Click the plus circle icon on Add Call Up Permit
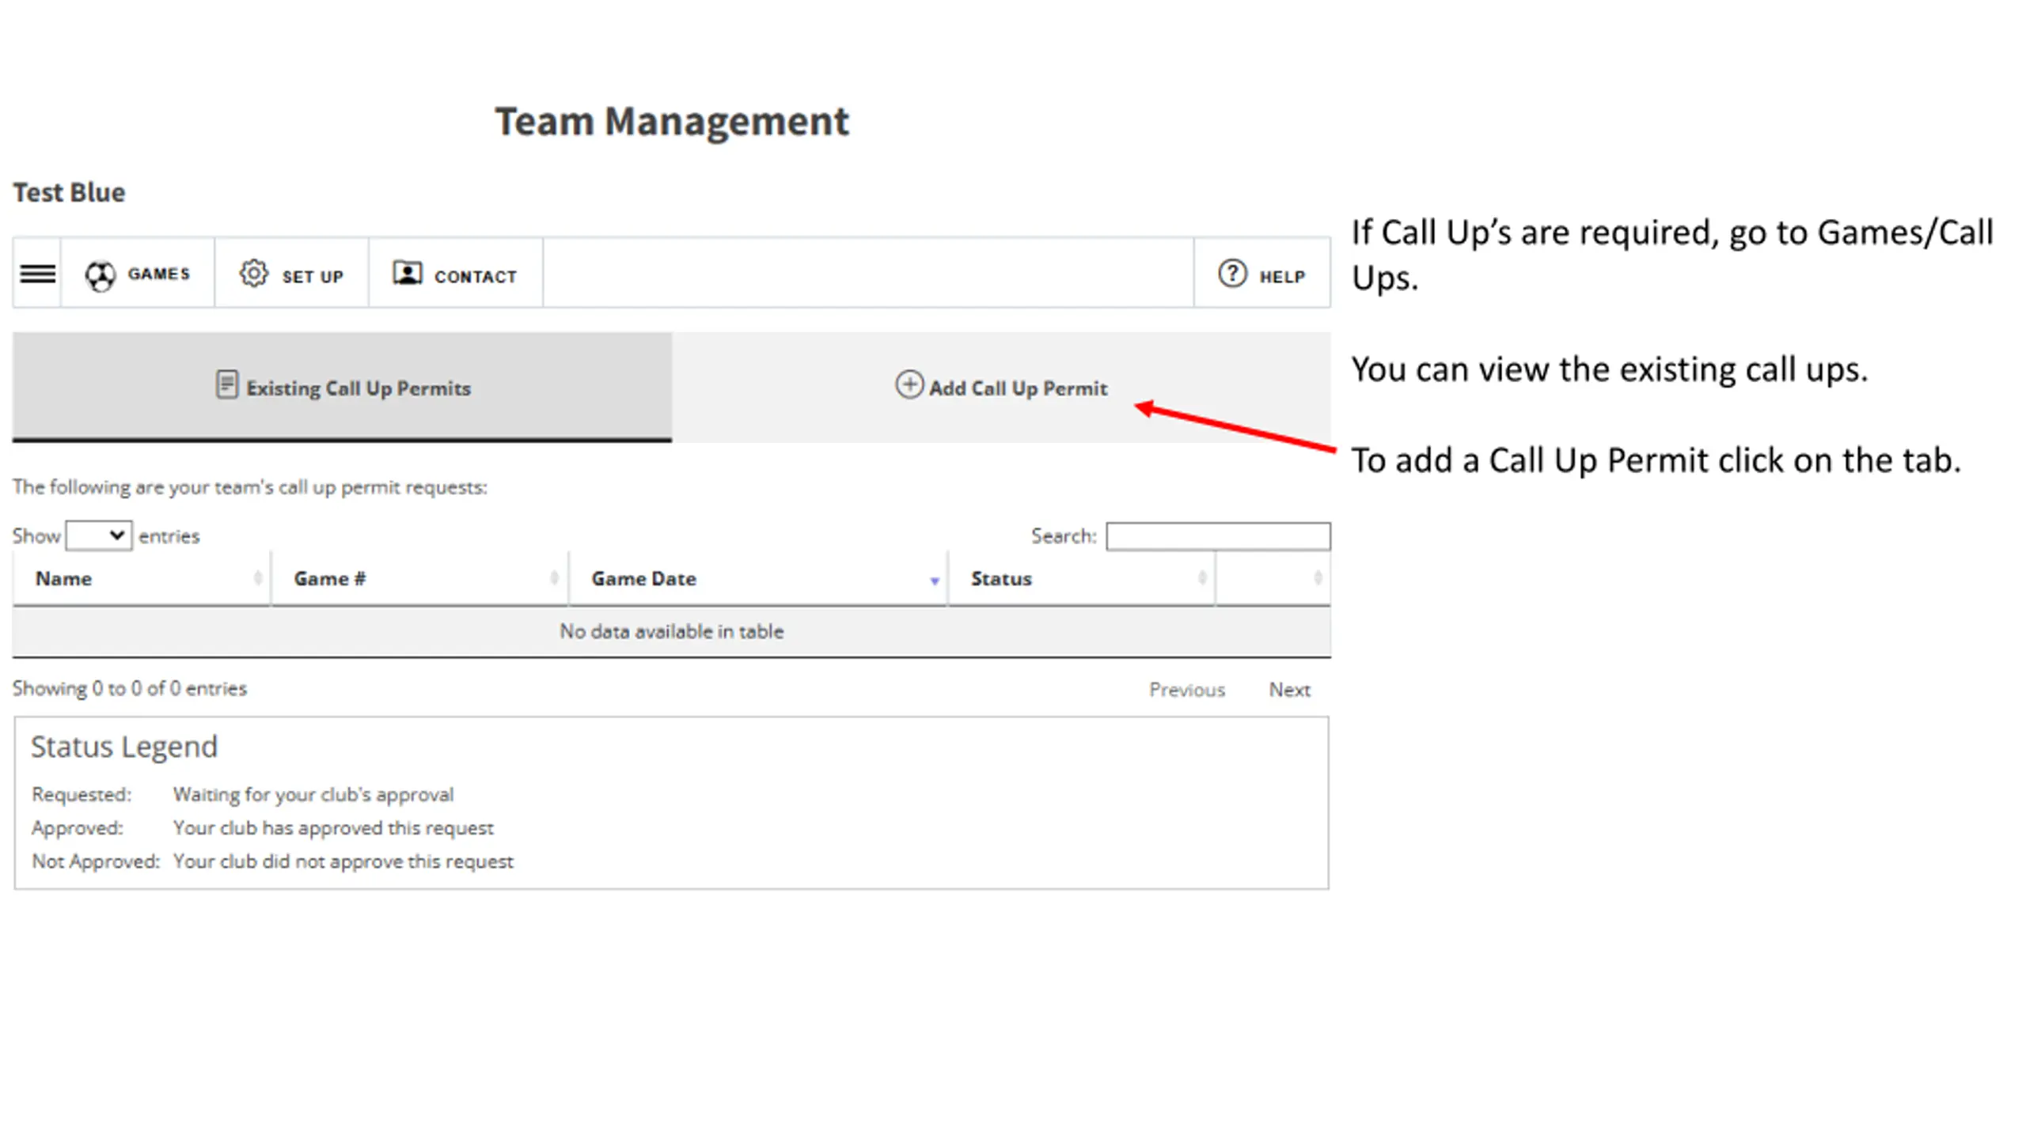 point(909,385)
